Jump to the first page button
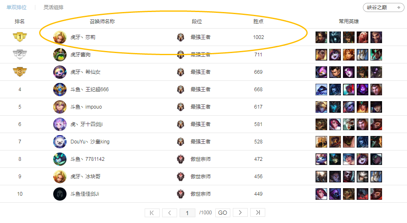The image size is (407, 223). [152, 213]
